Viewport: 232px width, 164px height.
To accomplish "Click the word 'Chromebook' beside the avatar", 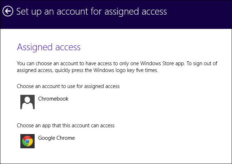I will click(53, 98).
